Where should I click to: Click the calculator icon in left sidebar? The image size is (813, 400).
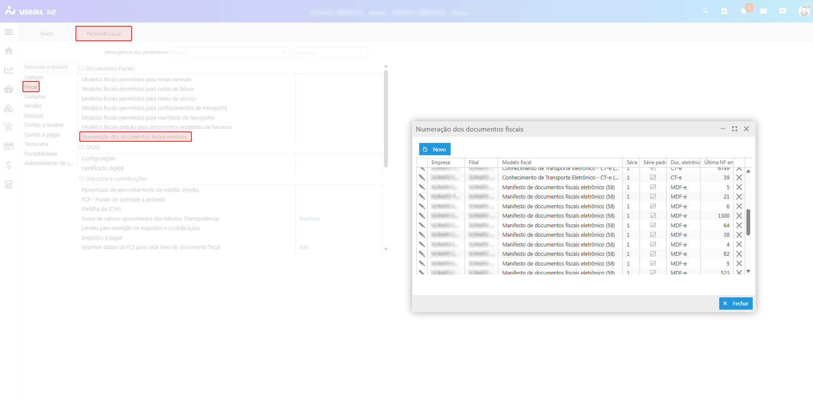(8, 185)
